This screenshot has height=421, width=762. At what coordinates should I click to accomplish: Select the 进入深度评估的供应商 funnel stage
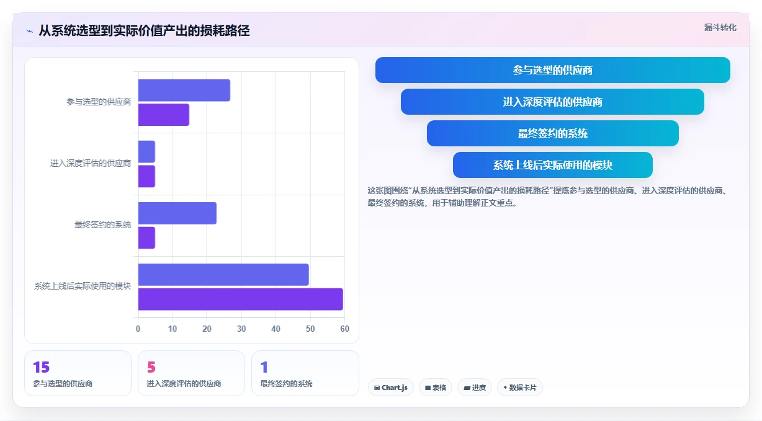552,102
